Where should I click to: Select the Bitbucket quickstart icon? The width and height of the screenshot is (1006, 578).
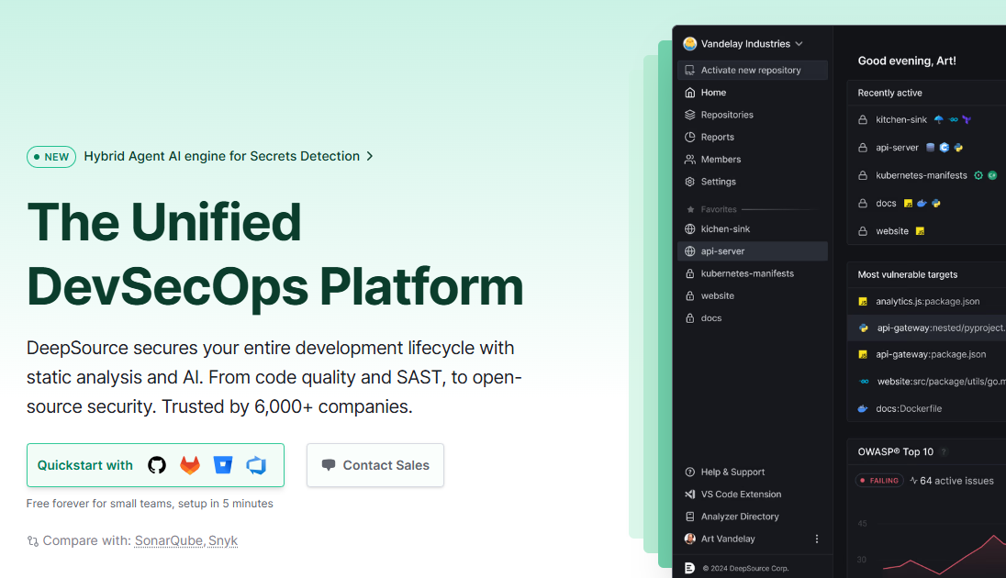pyautogui.click(x=223, y=465)
